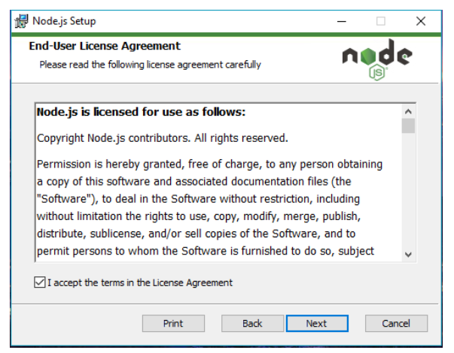Screen dimensions: 454x353
Task: Click the Next button
Action: click(317, 323)
